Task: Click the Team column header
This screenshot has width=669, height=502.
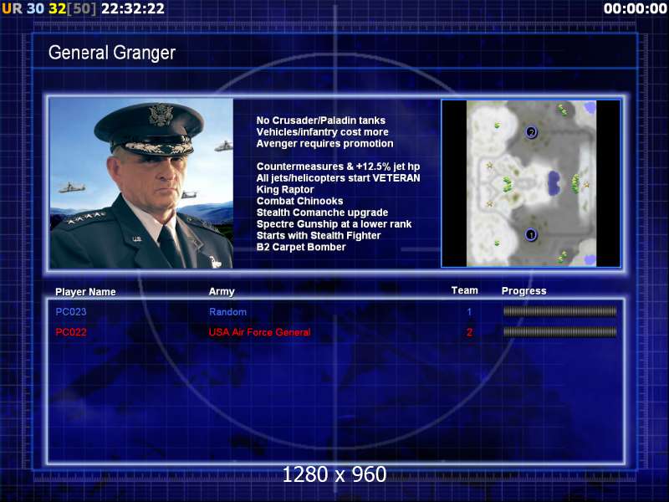Action: 465,290
